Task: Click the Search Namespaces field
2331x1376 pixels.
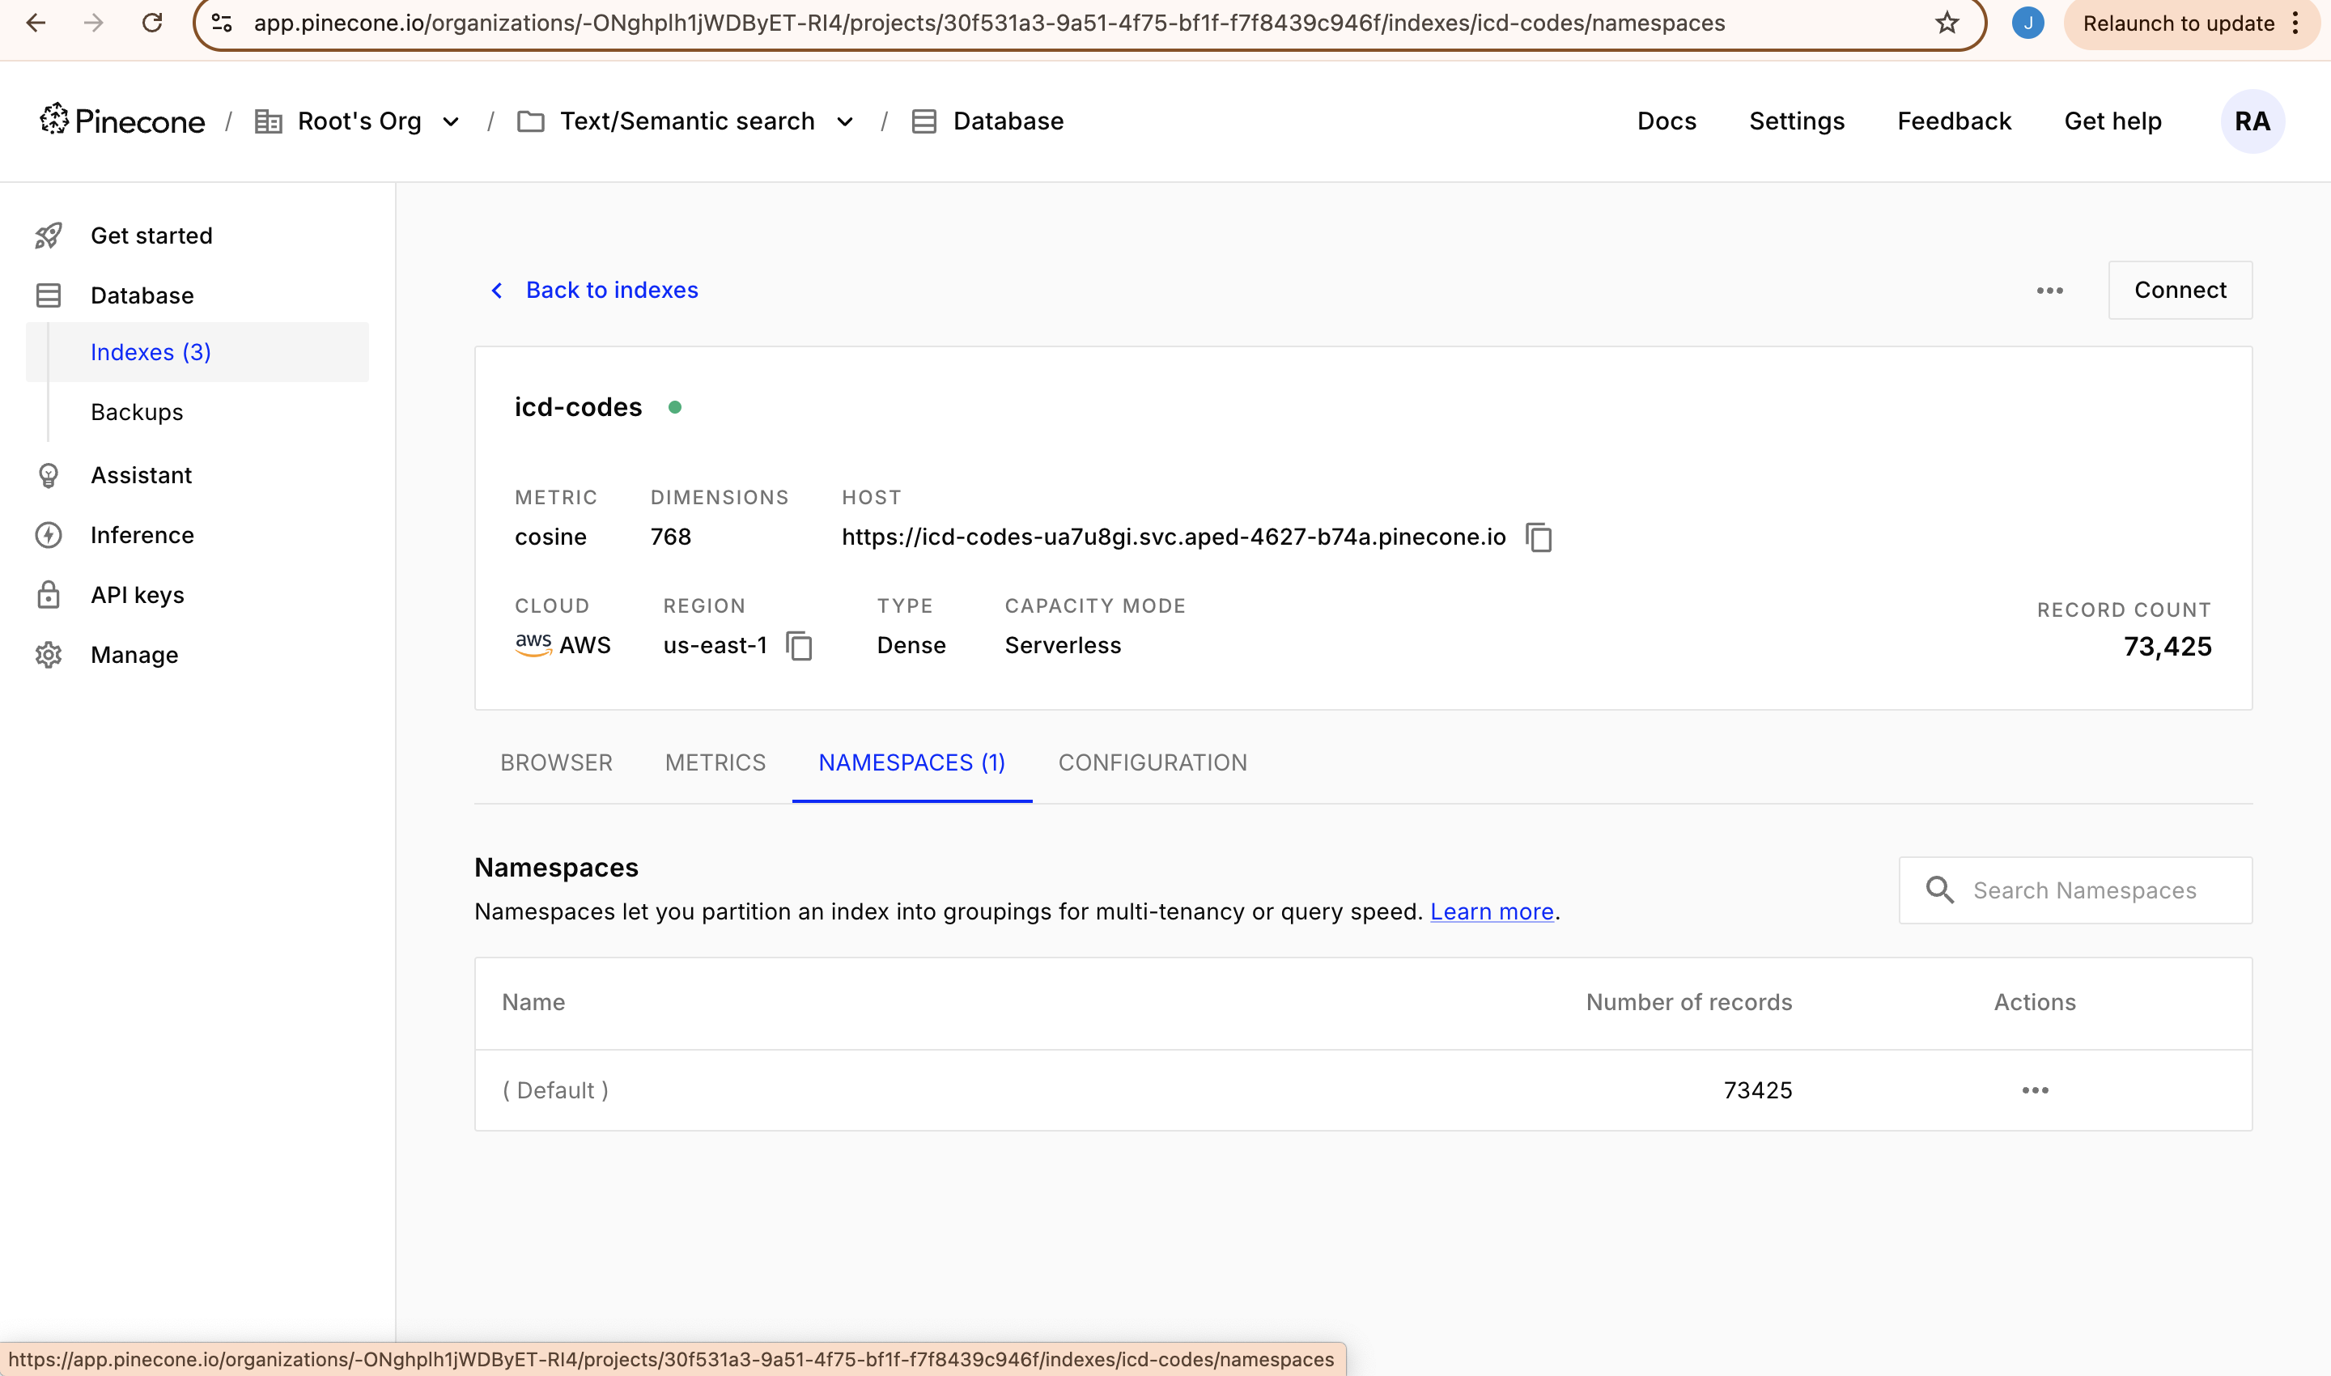Action: [x=2083, y=890]
